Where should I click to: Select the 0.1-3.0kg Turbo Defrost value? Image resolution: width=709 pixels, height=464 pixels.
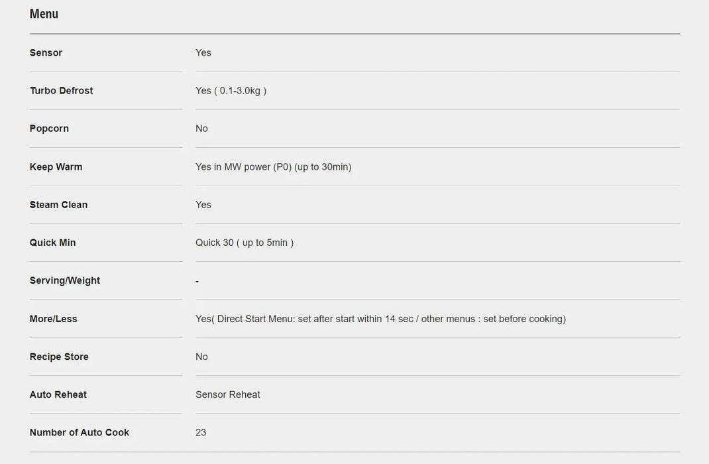click(x=231, y=91)
